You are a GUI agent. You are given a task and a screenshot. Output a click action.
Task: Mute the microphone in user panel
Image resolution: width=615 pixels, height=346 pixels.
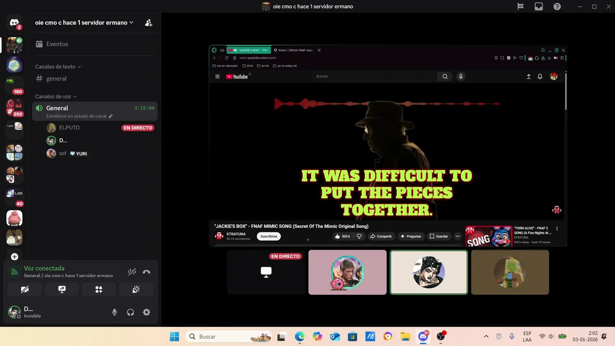114,312
